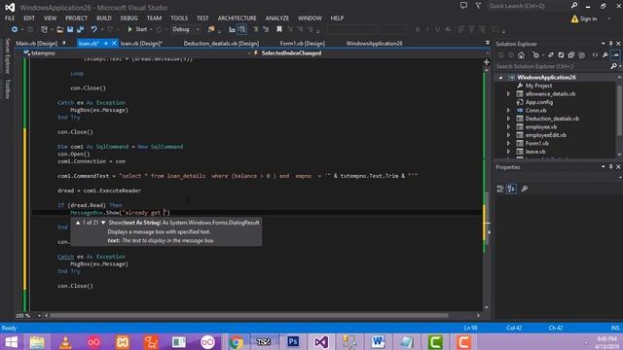Switch to WindowsApplication26 tab
This screenshot has height=350, width=623.
374,43
